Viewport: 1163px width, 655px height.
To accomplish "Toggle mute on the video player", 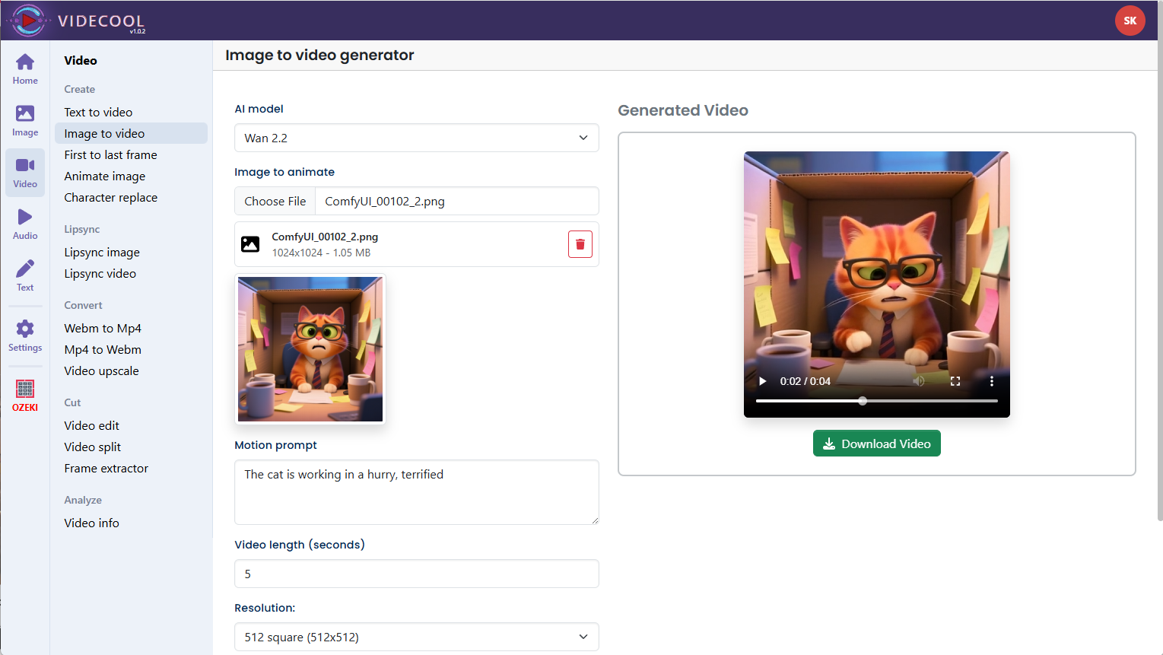I will (x=919, y=381).
